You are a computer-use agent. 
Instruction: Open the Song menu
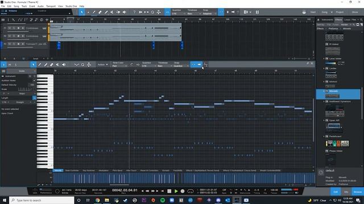point(16,6)
